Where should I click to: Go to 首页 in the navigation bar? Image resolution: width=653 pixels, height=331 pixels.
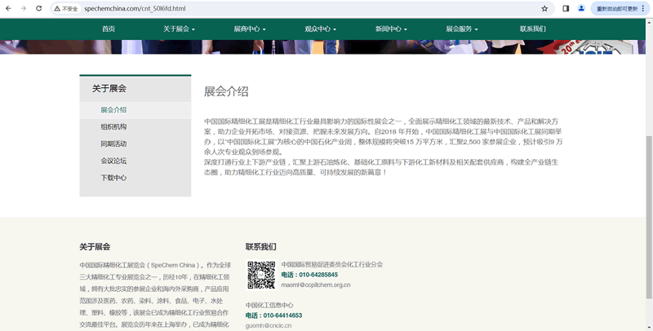coord(109,29)
